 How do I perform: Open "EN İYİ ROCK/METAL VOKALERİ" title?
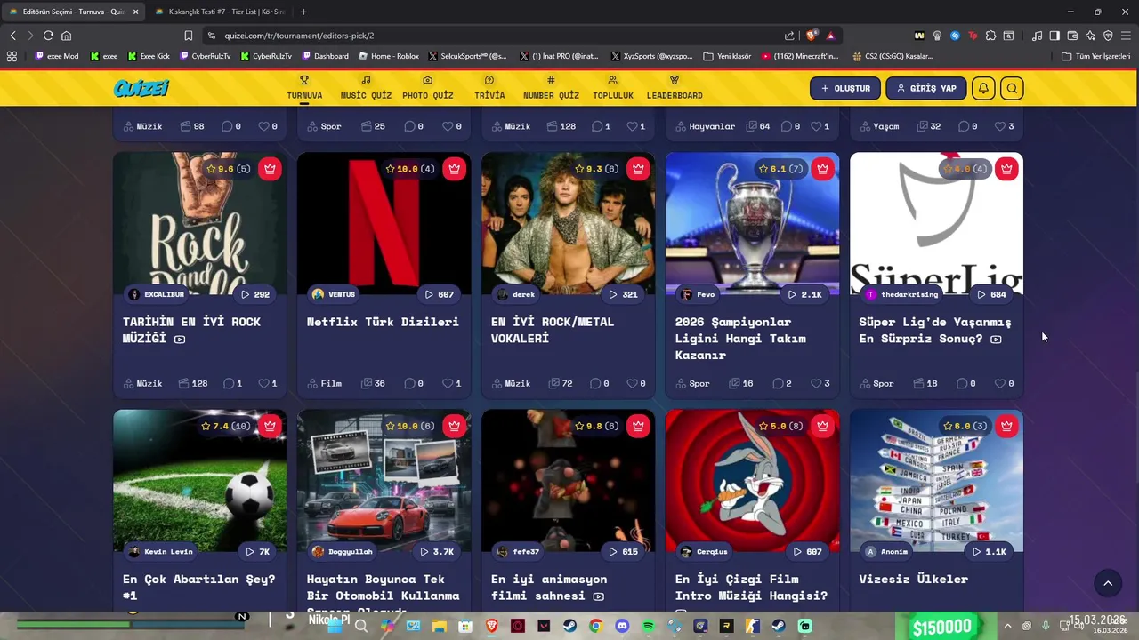click(x=553, y=330)
